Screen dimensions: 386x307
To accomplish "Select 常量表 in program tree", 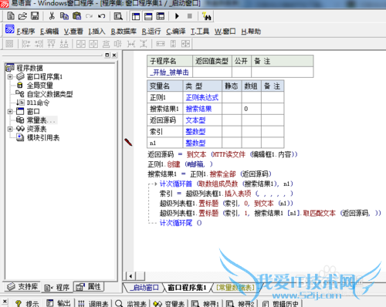I will coord(41,120).
